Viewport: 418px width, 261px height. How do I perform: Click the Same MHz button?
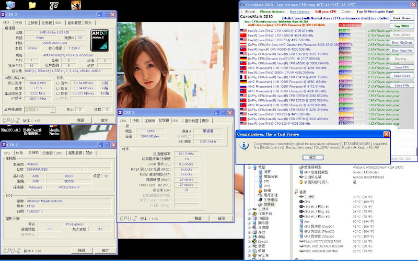coord(401,85)
